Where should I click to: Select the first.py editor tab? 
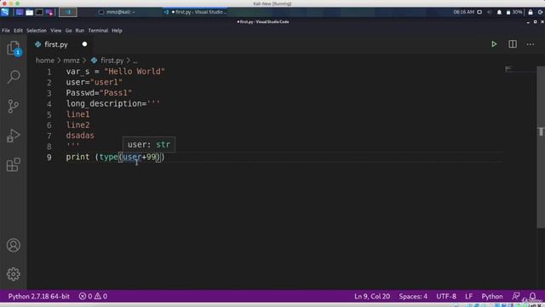pos(60,44)
